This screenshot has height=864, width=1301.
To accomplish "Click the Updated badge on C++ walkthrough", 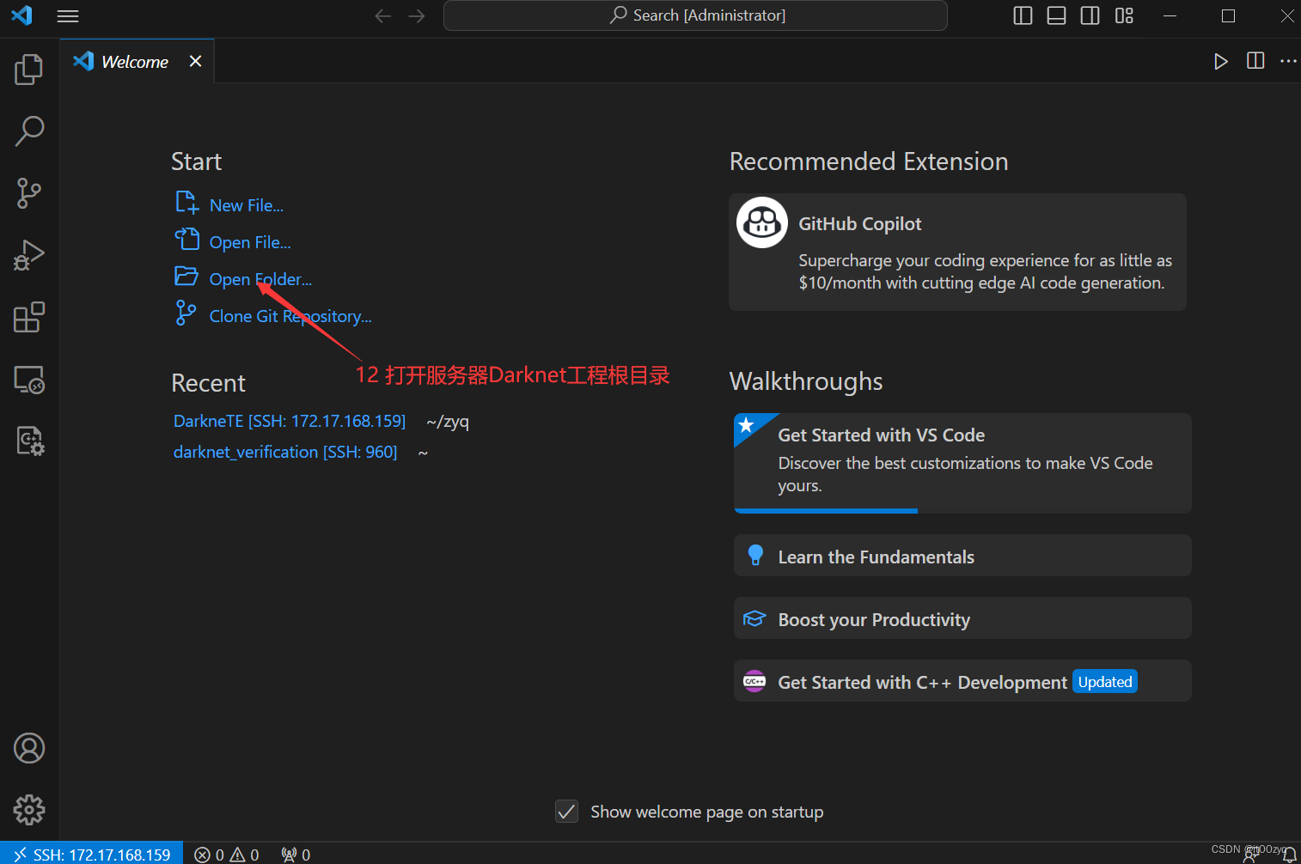I will coord(1105,682).
